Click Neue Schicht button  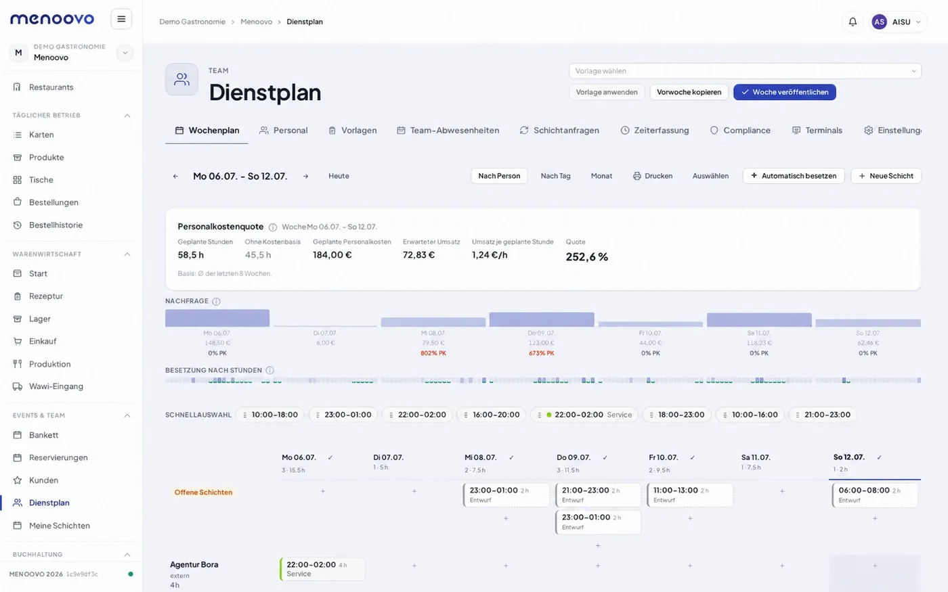pyautogui.click(x=886, y=176)
